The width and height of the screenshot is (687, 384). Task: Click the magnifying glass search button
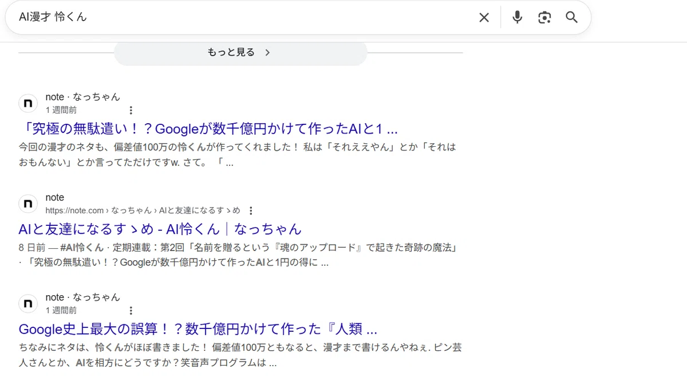(x=571, y=18)
